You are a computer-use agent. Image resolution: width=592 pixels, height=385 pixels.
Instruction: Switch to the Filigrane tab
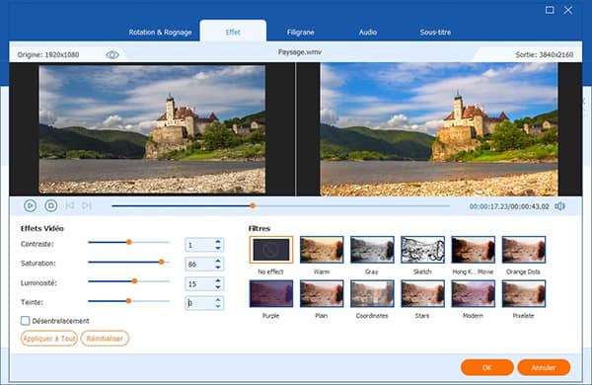point(301,33)
